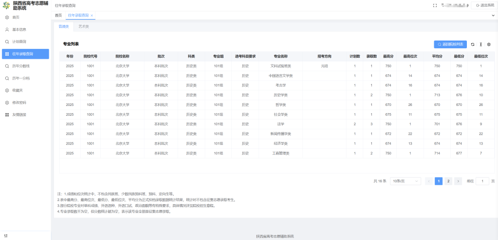Expand the tabs dropdown chevron at top right

pos(493,15)
